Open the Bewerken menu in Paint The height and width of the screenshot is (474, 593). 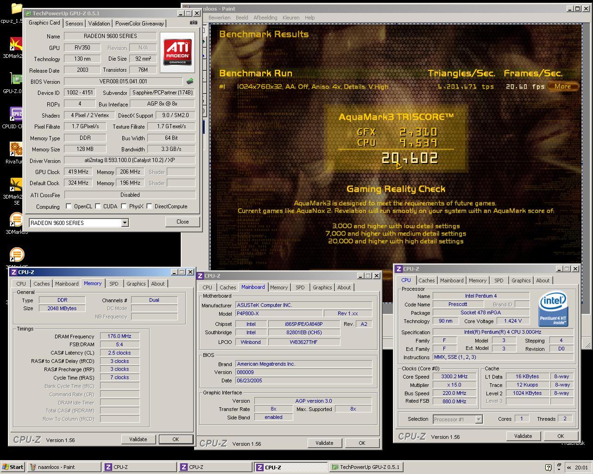click(220, 18)
